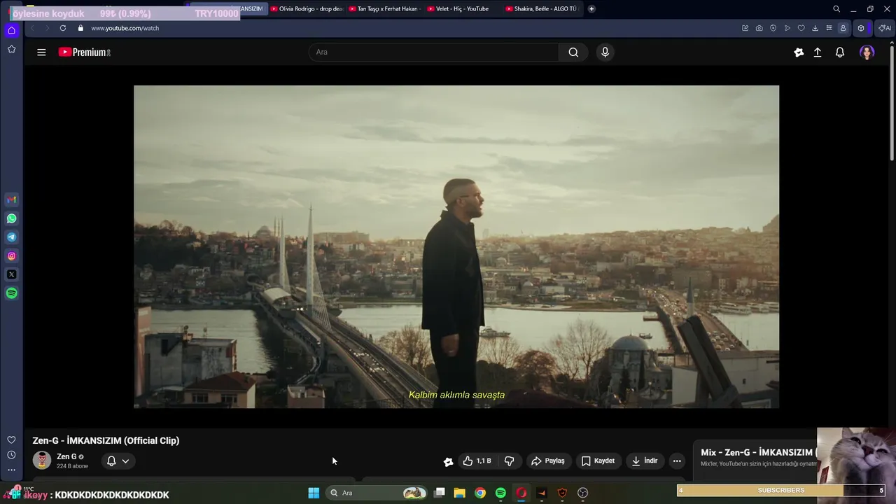Open X in the Opera sidebar
Viewport: 896px width, 504px height.
coord(11,274)
